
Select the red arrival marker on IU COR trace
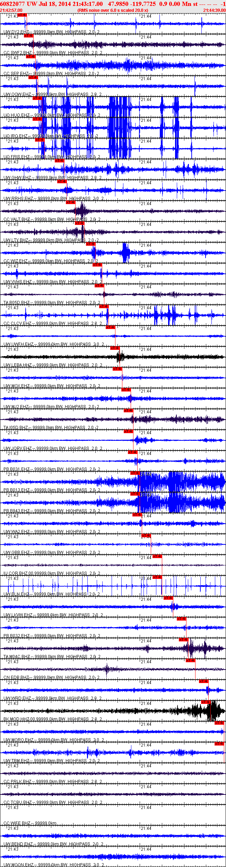[x=157, y=556]
